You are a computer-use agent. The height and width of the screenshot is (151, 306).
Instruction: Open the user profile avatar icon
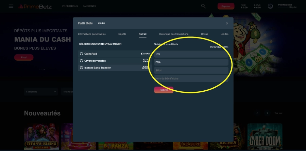tap(270, 6)
